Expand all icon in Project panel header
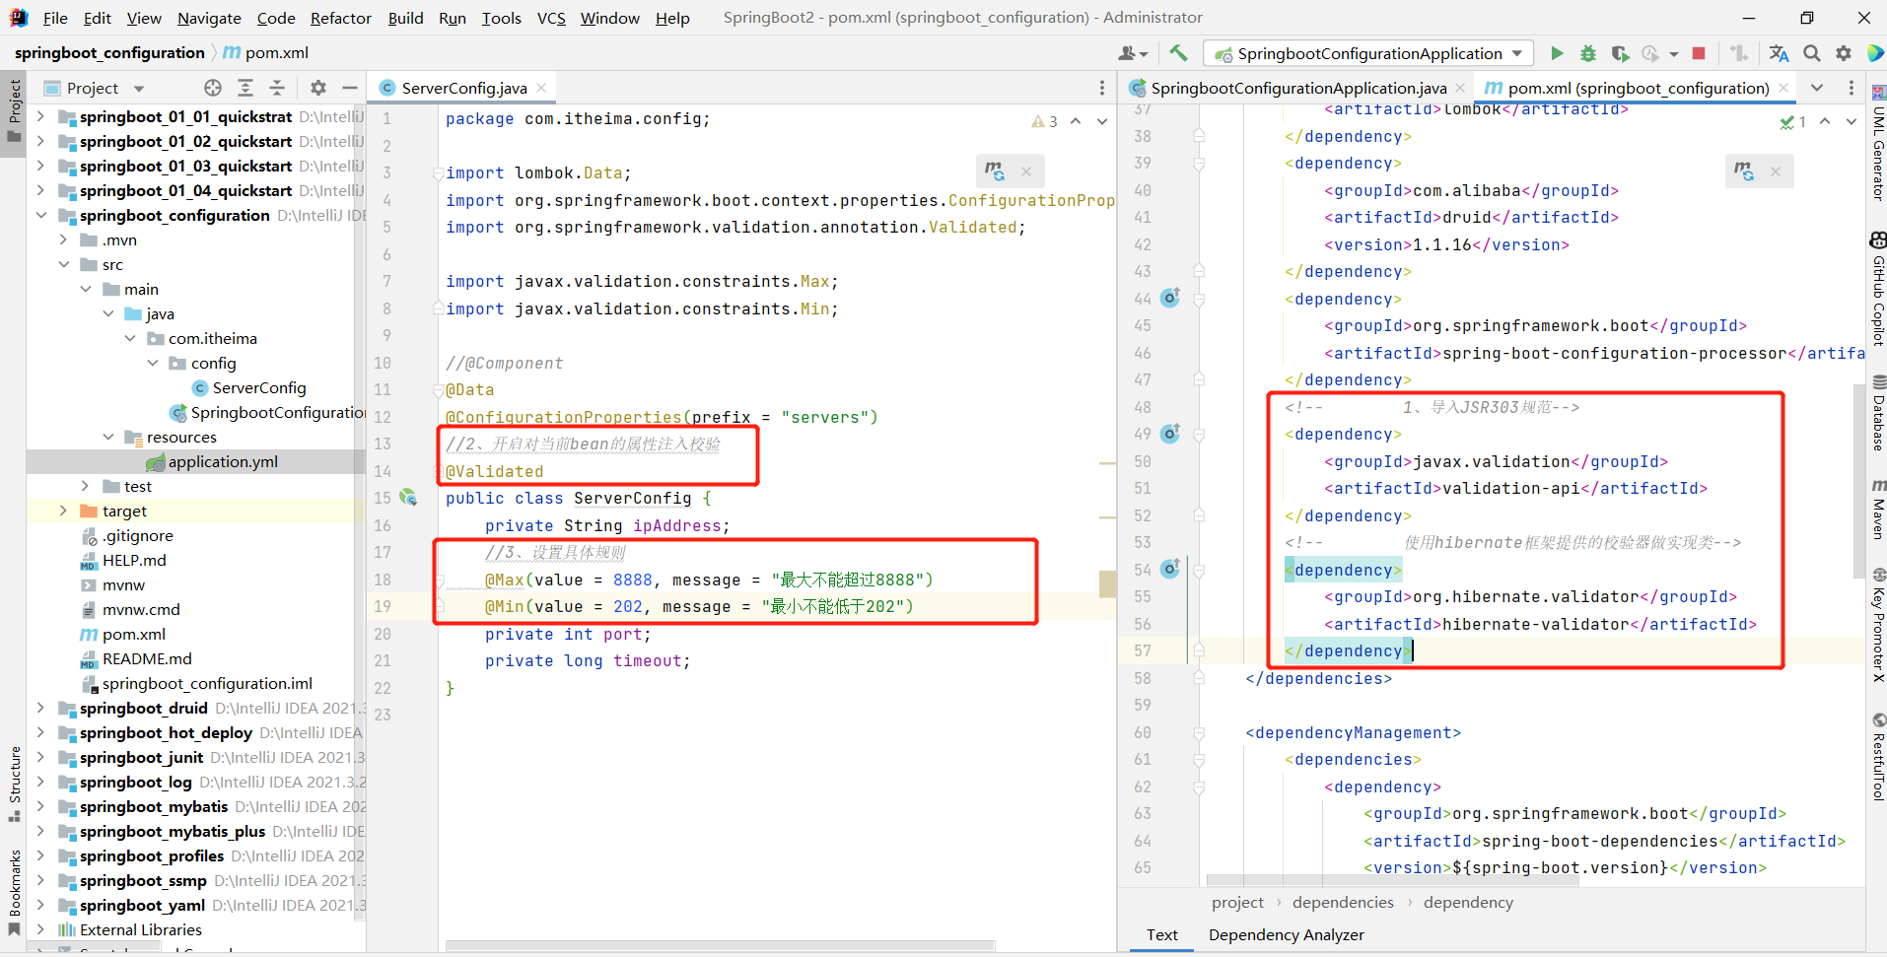Viewport: 1887px width, 957px height. (x=245, y=88)
